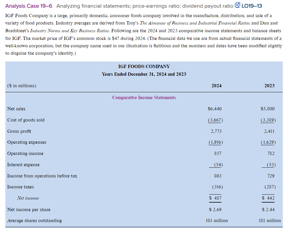Click the Cost of goods sold label
This screenshot has width=289, height=228.
pos(26,120)
